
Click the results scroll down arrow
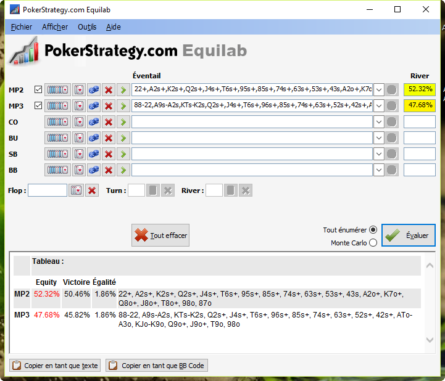[x=430, y=340]
